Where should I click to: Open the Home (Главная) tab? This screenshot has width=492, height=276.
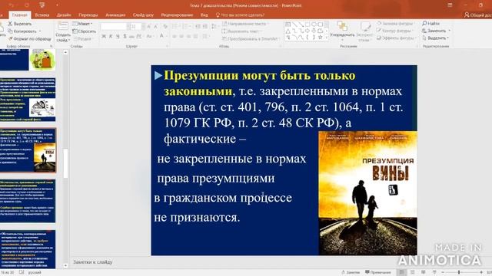pyautogui.click(x=20, y=15)
